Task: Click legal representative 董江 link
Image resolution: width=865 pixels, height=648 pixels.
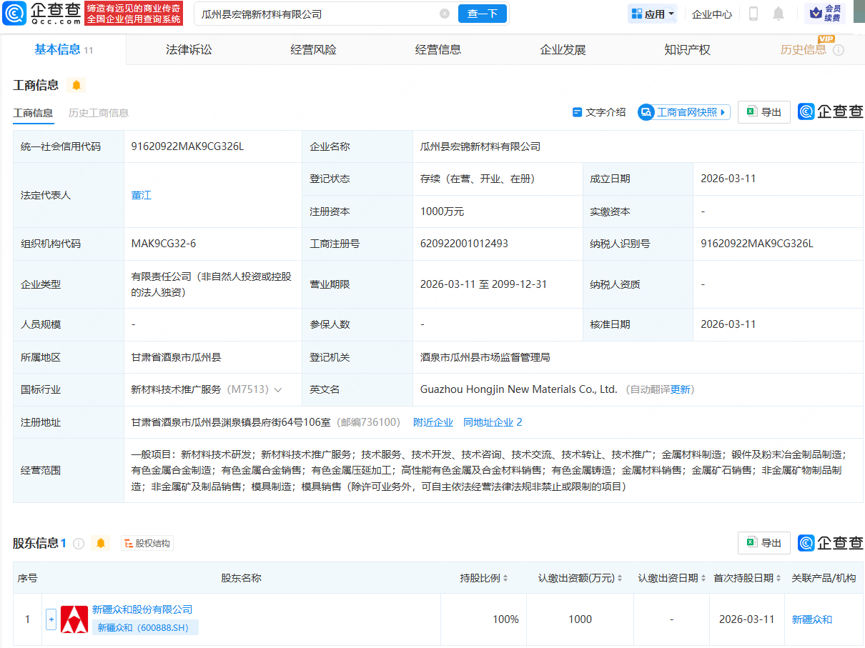Action: coord(141,194)
